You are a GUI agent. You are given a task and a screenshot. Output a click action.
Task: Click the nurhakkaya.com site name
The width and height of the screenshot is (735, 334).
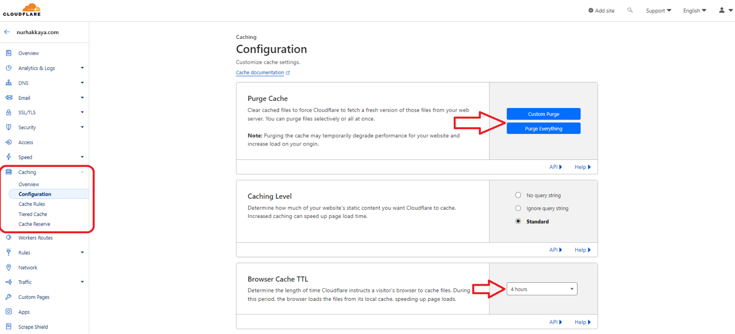(x=38, y=32)
